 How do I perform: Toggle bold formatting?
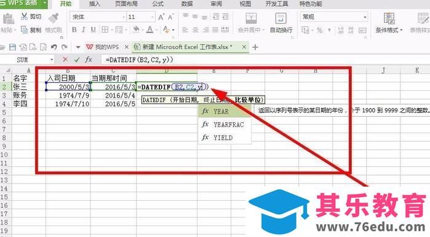point(74,29)
